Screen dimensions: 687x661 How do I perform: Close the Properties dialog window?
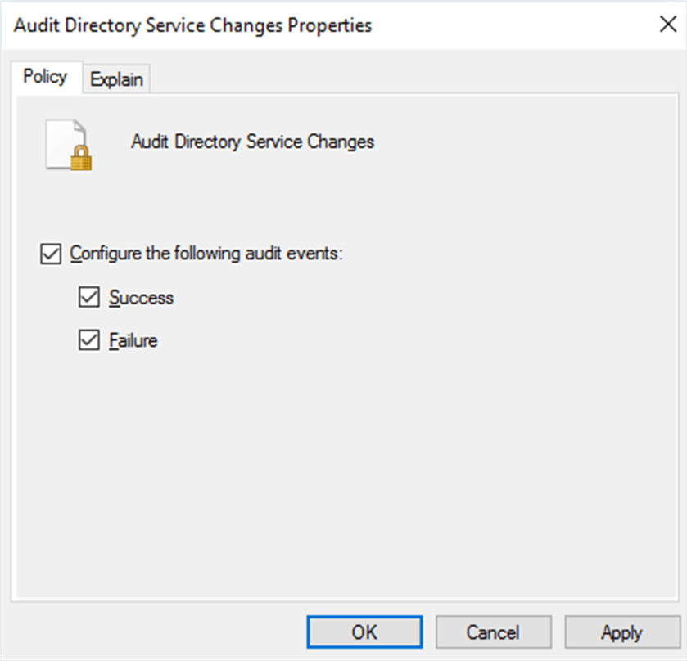(667, 25)
